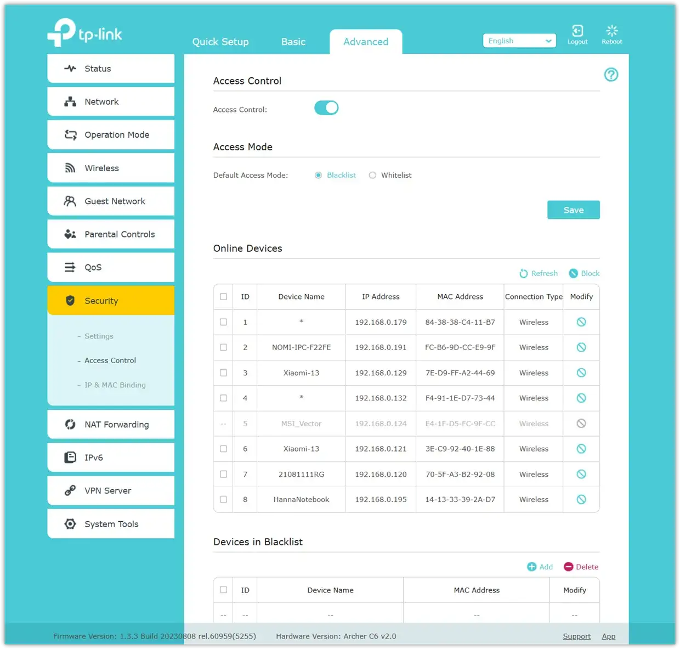This screenshot has width=680, height=649.
Task: Click the Reboot icon
Action: [x=611, y=31]
